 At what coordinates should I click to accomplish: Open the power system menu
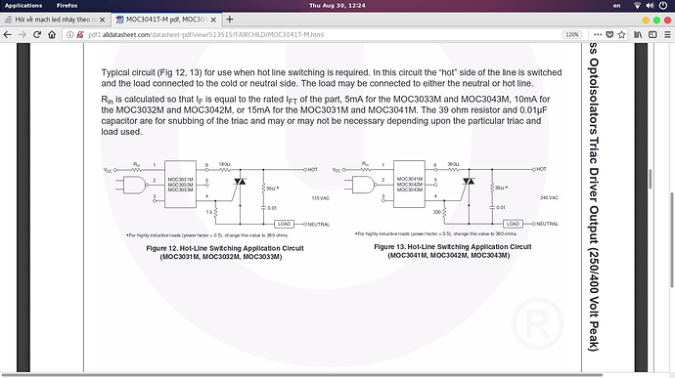click(x=663, y=6)
